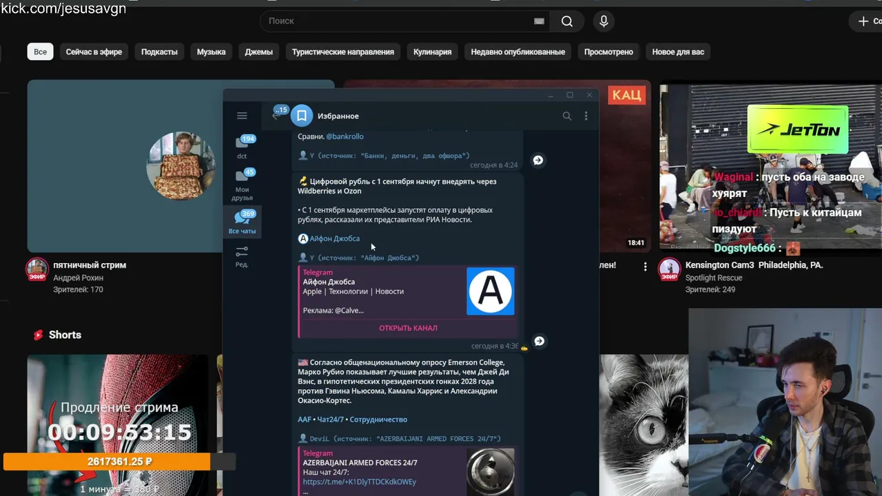Select the Мои друзья chat folder

[242, 185]
